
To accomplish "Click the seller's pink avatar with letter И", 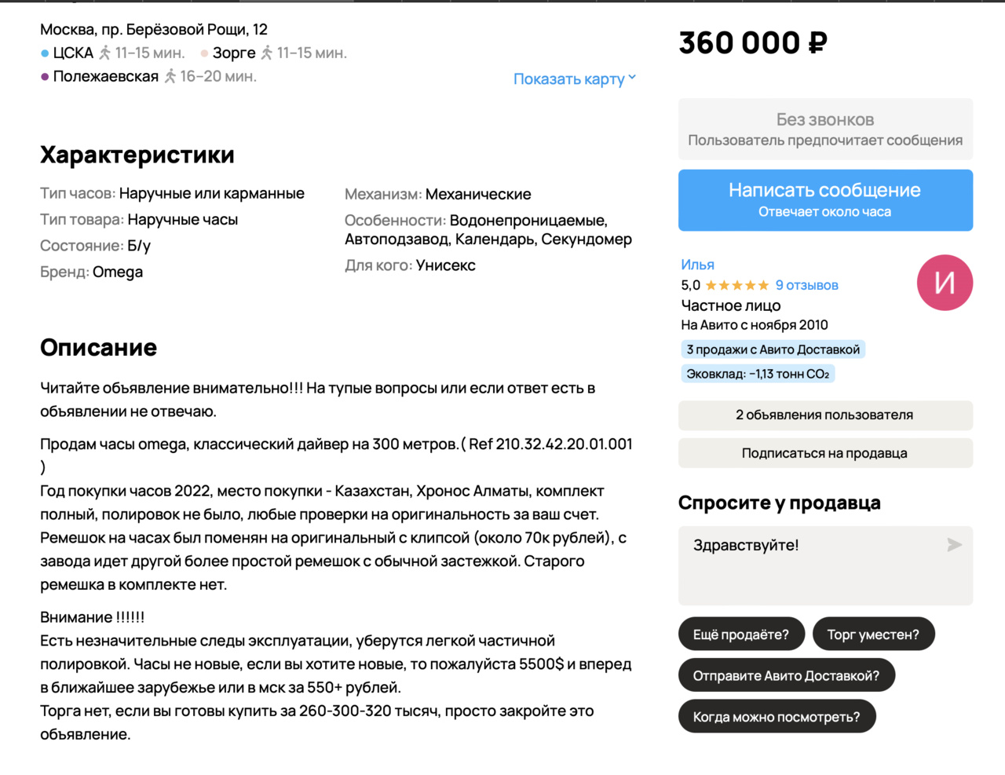I will [x=945, y=283].
